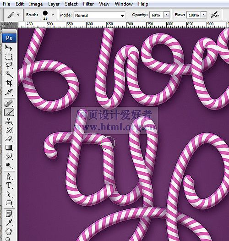Select the Hand tool
The width and height of the screenshot is (229, 241).
[x=9, y=231]
